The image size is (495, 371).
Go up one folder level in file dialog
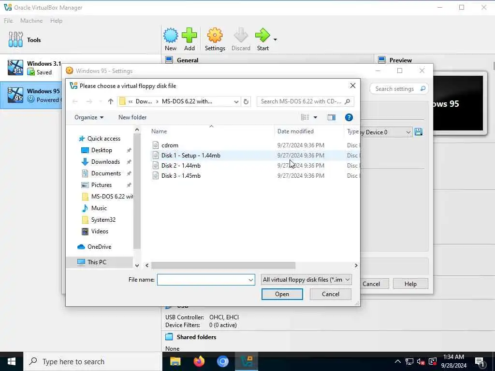[x=111, y=101]
